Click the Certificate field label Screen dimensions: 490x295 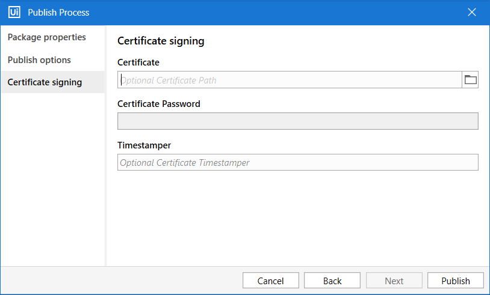138,62
